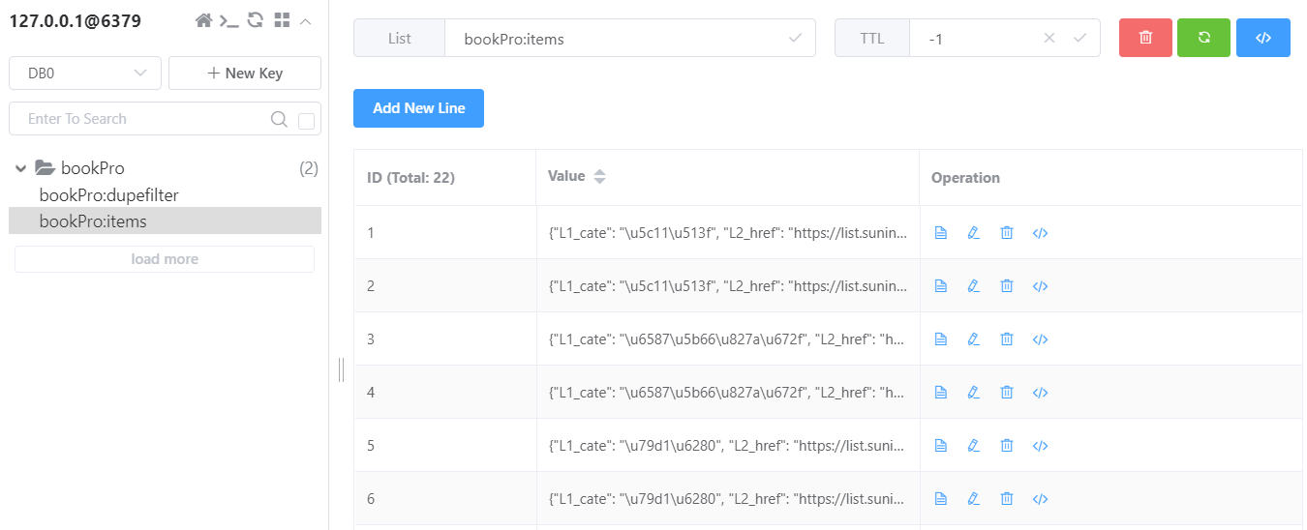Viewport: 1307px width, 530px height.
Task: Click the New Key button
Action: (x=245, y=73)
